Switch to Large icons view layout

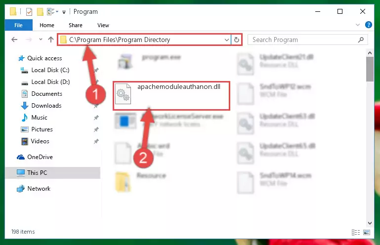(367, 233)
